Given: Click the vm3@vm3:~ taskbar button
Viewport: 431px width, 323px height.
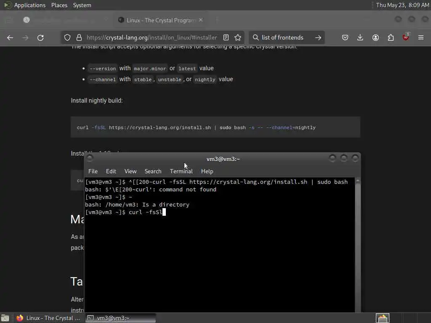Looking at the screenshot, I should pyautogui.click(x=120, y=318).
